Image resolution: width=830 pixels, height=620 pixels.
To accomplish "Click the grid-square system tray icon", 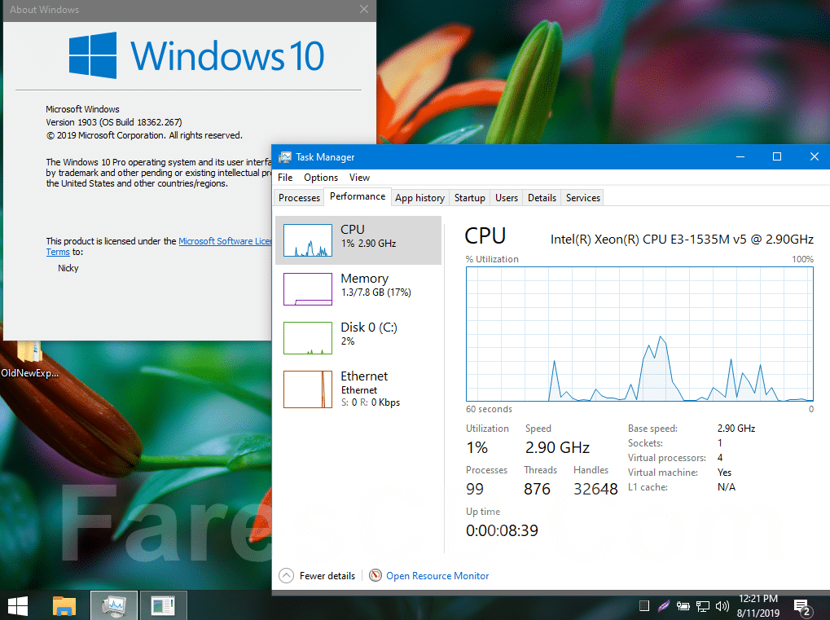I will (x=644, y=605).
